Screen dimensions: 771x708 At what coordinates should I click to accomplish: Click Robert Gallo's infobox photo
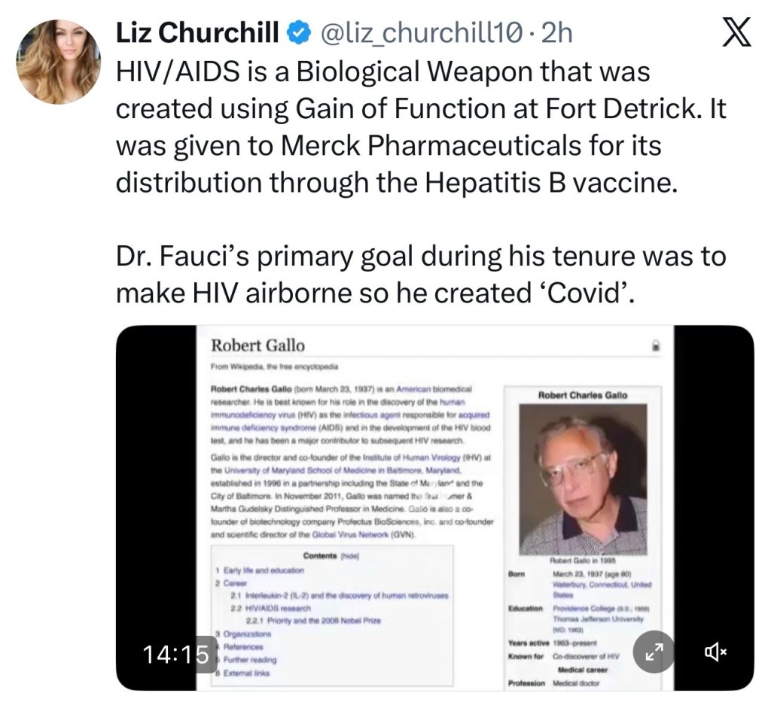tap(584, 480)
